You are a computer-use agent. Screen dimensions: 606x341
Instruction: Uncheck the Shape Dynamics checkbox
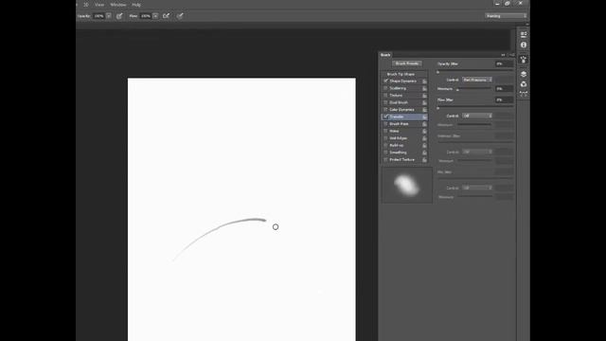point(385,81)
